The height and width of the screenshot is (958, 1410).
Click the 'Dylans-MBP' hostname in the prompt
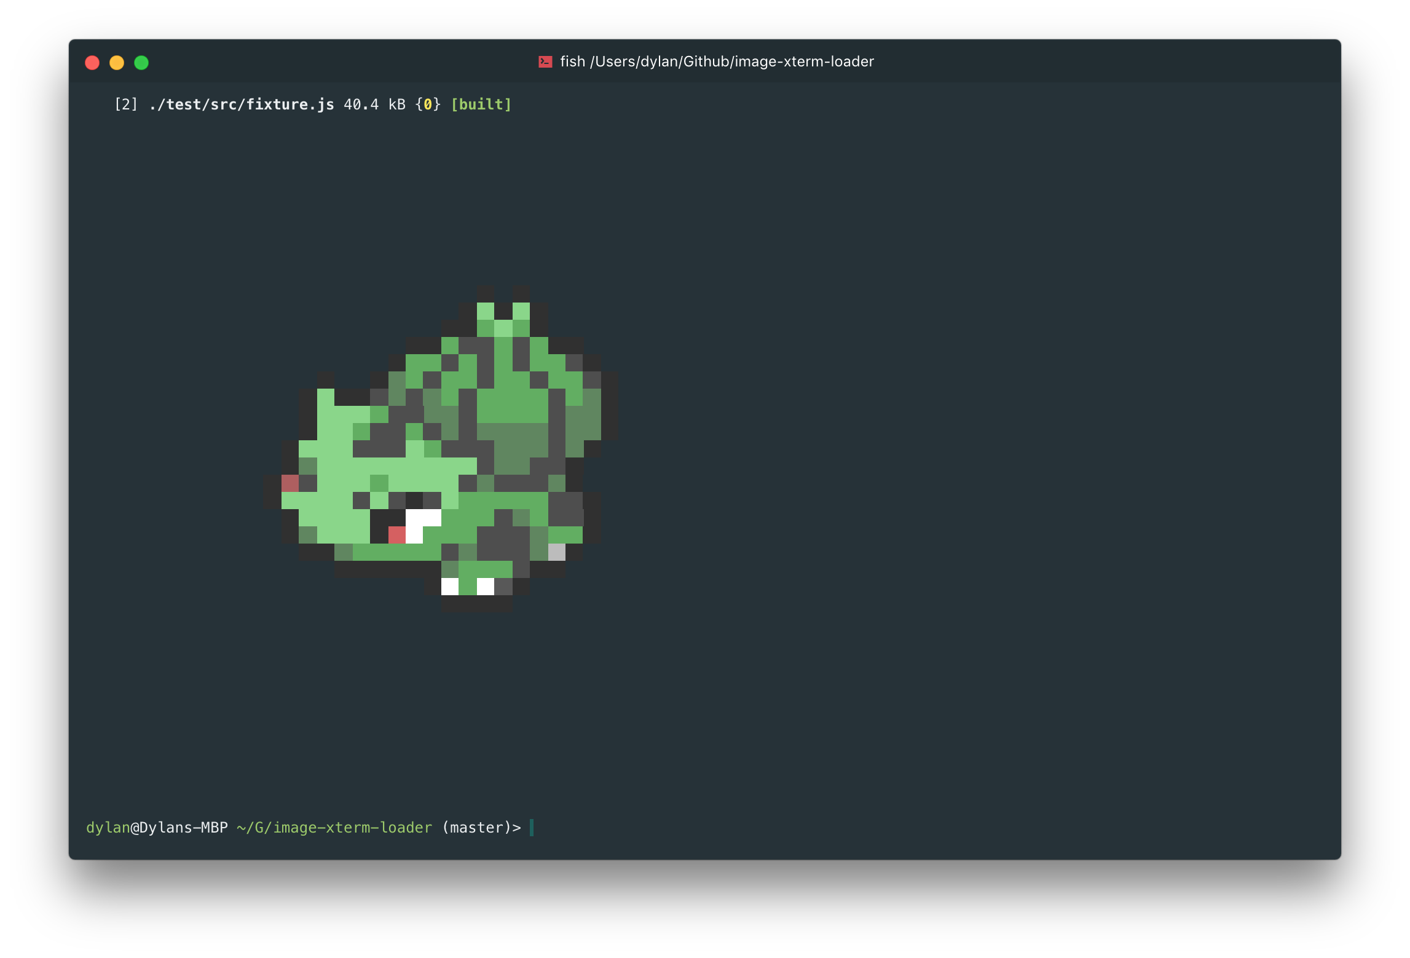point(183,828)
